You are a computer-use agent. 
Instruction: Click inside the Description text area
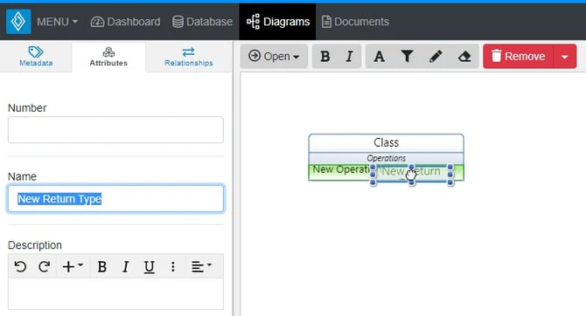point(115,293)
